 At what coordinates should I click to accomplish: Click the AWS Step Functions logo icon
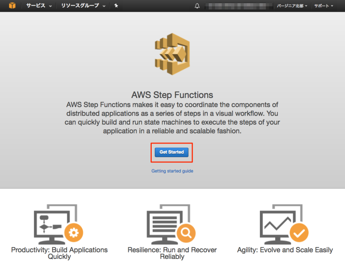click(172, 54)
